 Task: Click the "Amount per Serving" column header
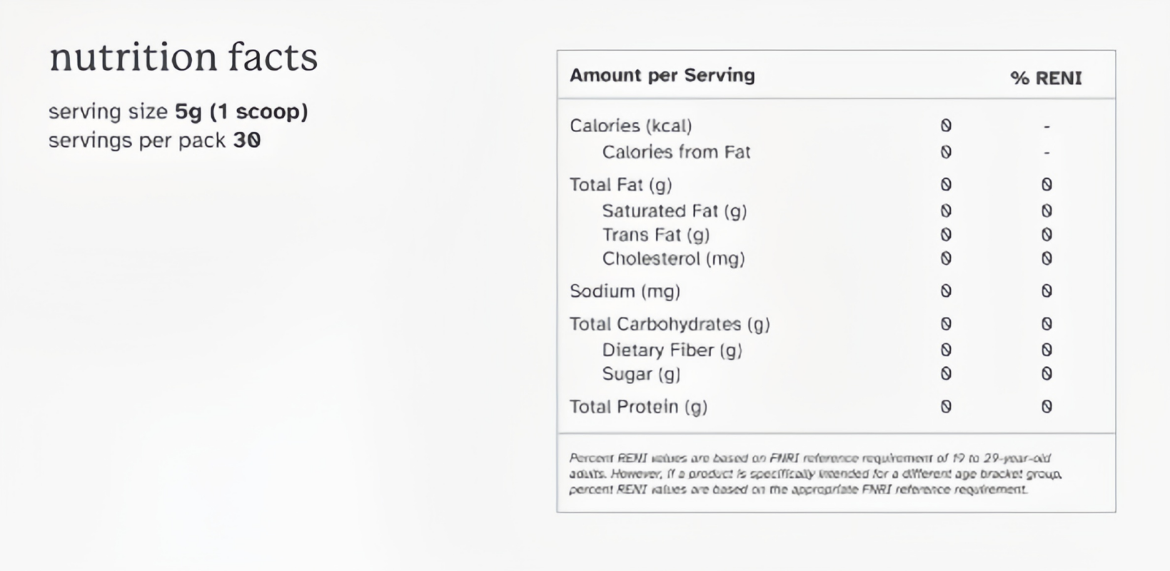coord(662,76)
